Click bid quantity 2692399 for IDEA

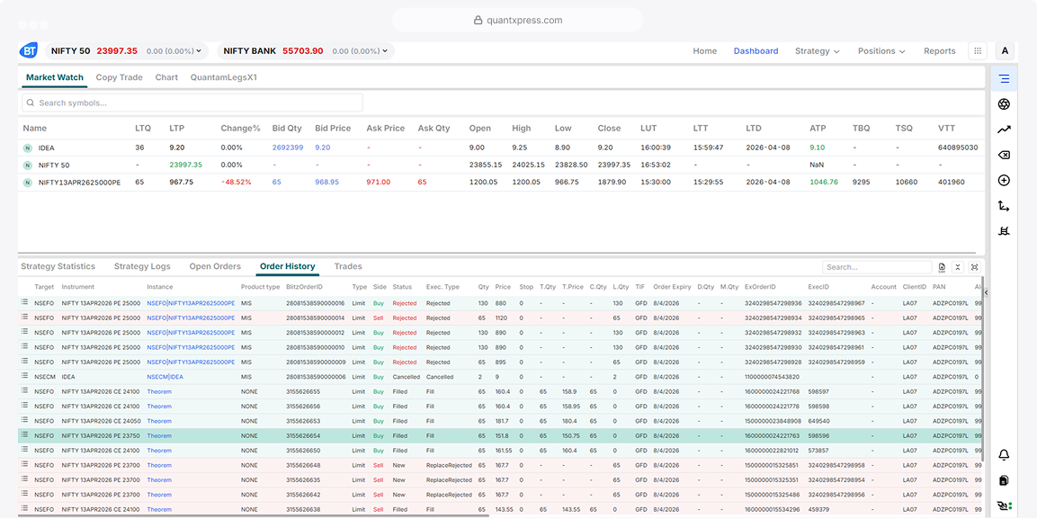click(x=288, y=148)
